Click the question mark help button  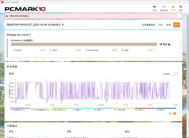179,16
